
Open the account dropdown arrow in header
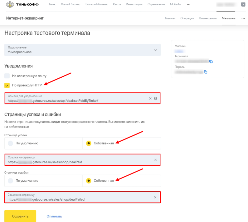[243, 4]
